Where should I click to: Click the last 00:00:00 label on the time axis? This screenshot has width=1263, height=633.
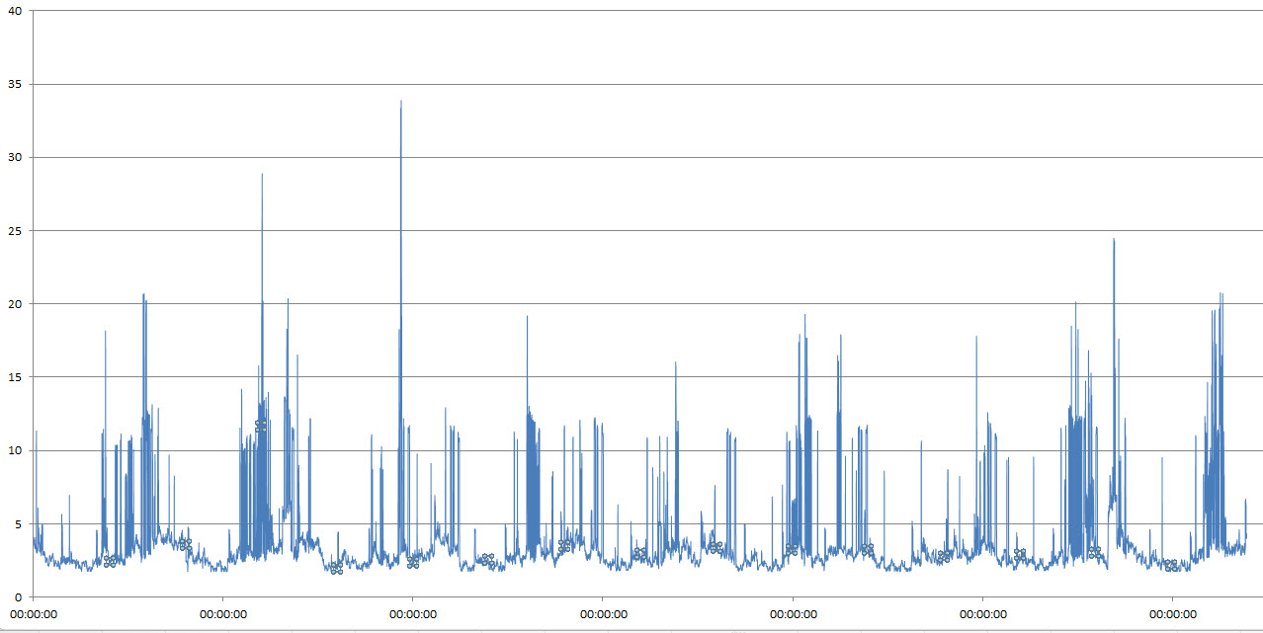click(1172, 613)
